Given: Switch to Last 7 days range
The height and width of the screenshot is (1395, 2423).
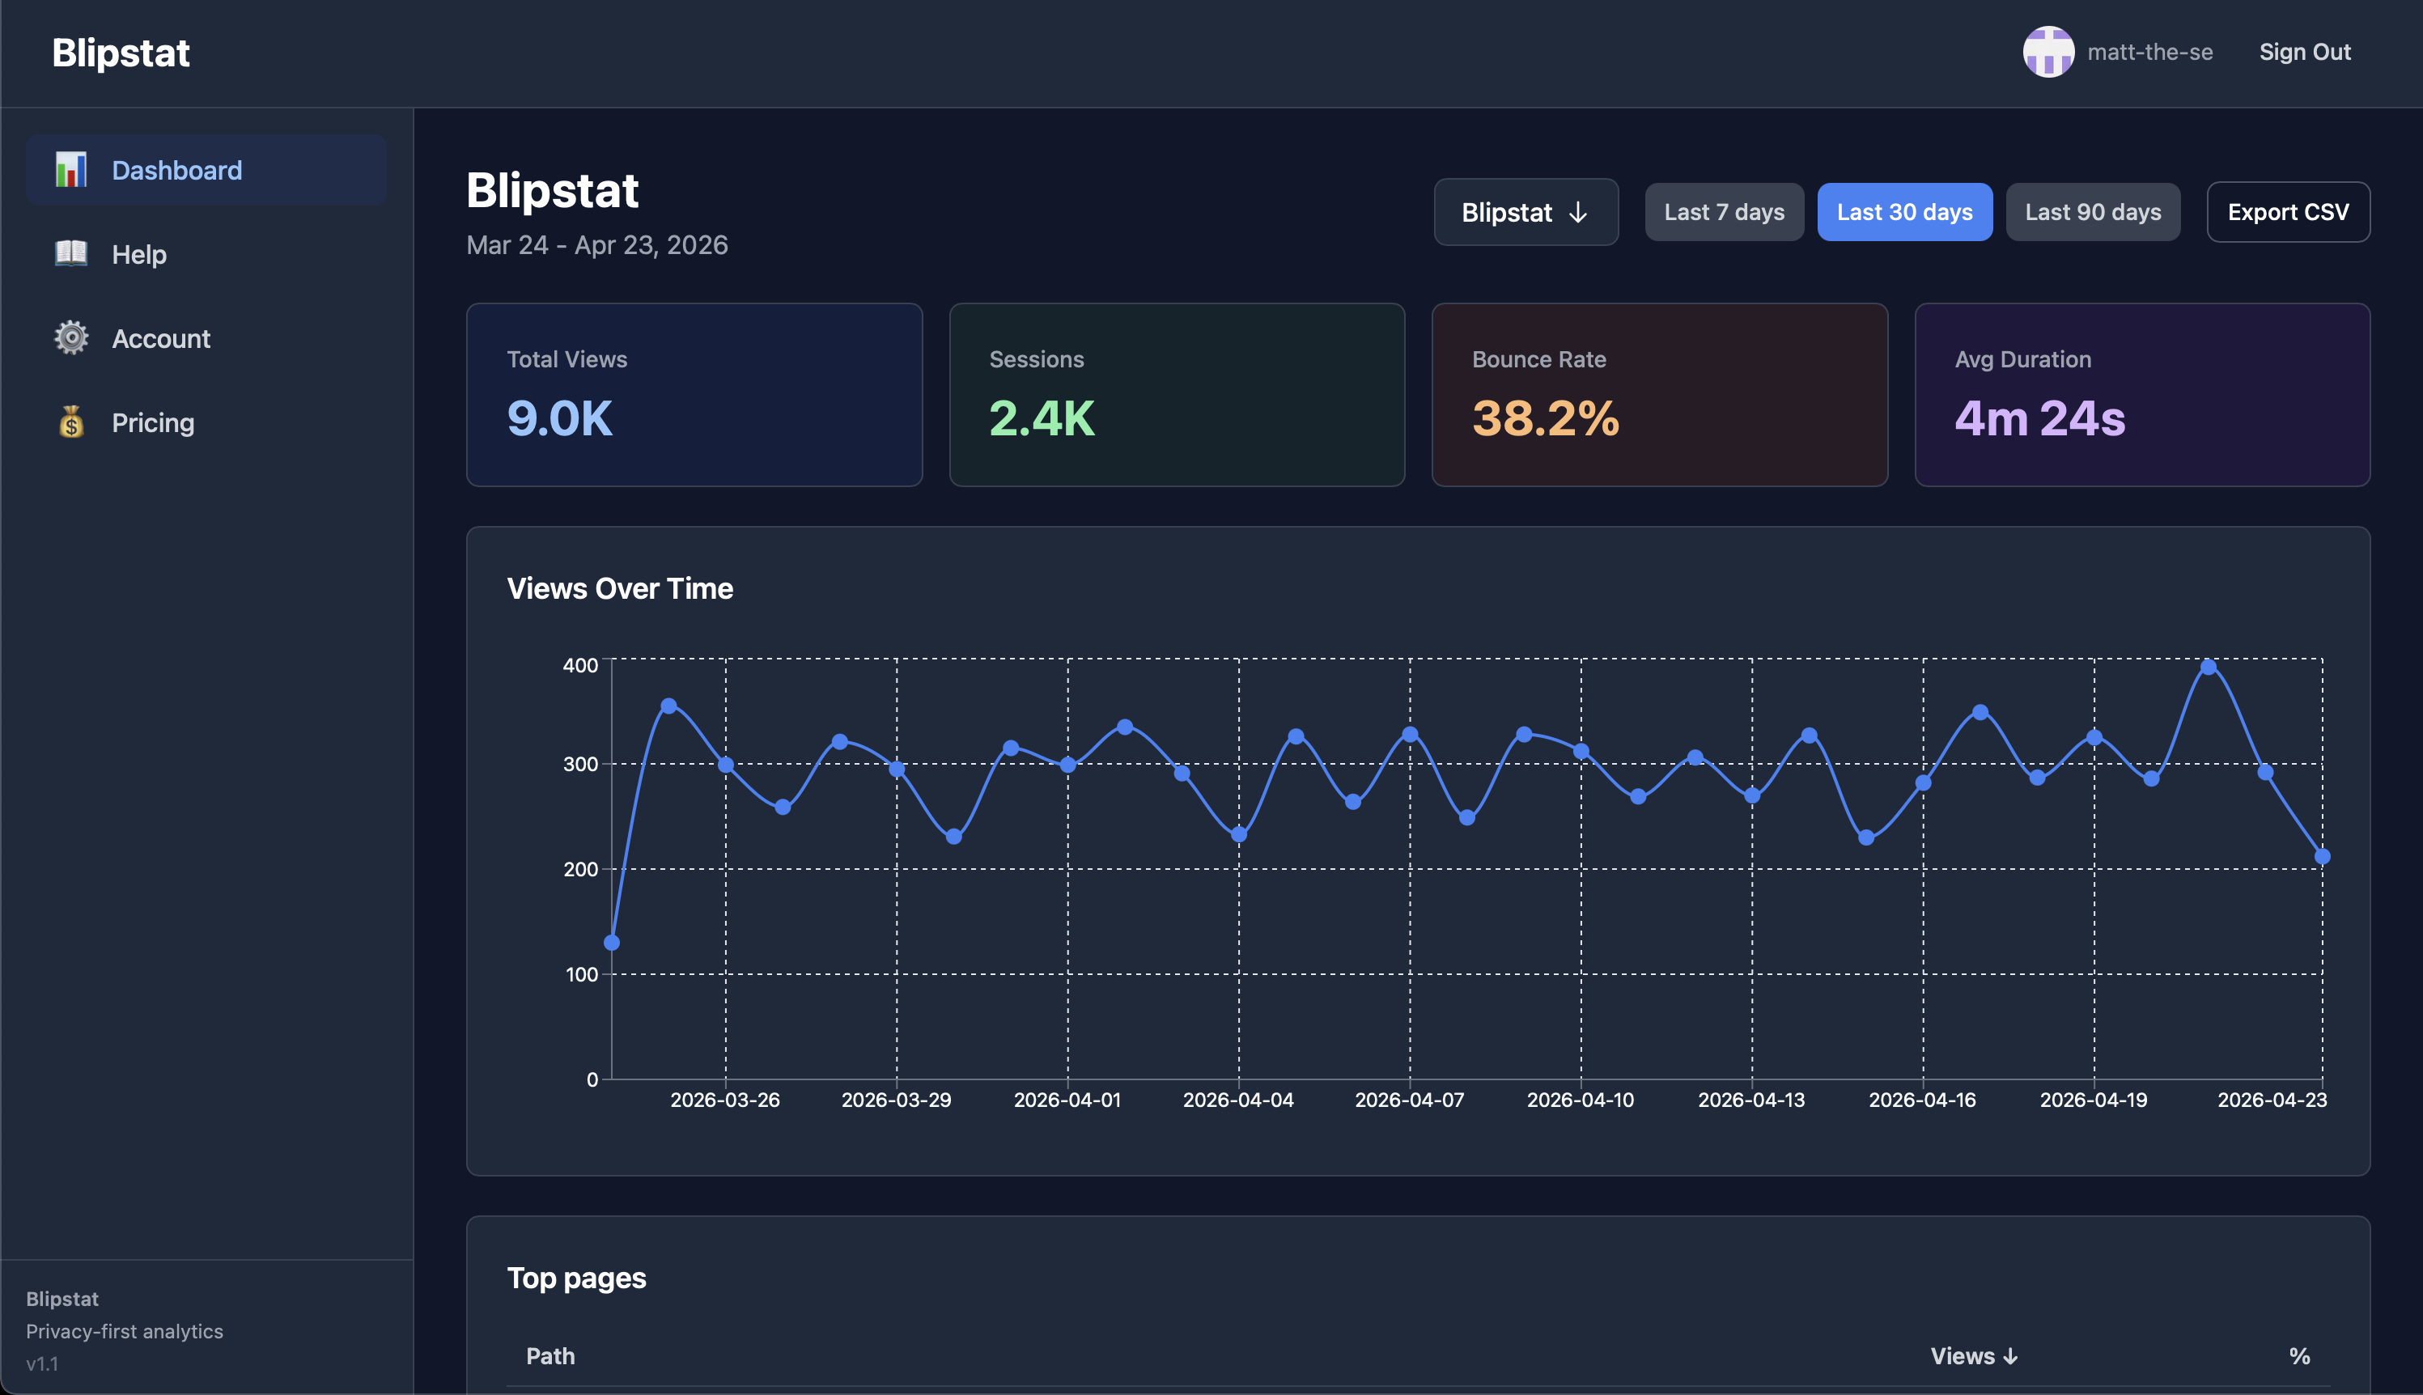Looking at the screenshot, I should pos(1724,212).
